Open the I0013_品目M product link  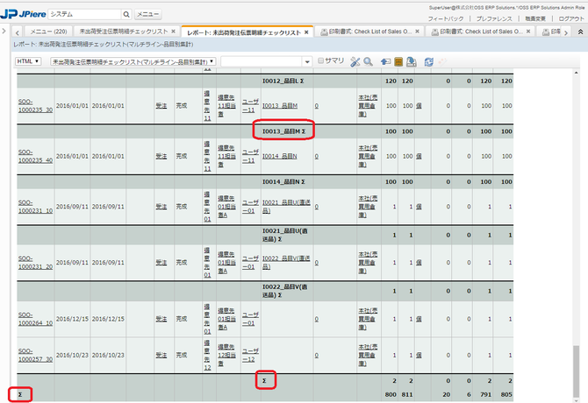[280, 106]
